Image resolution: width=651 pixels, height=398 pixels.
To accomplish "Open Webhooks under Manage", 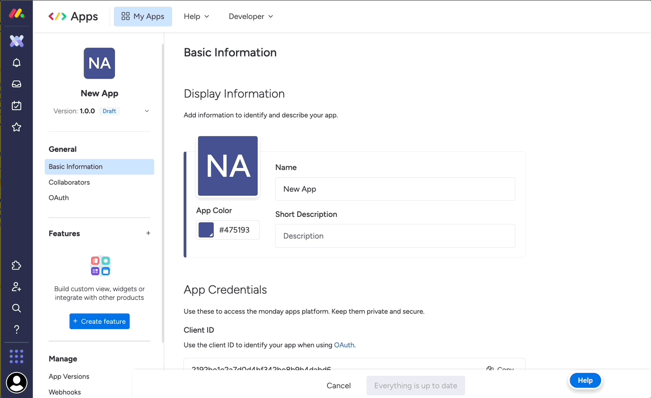I will pyautogui.click(x=65, y=392).
